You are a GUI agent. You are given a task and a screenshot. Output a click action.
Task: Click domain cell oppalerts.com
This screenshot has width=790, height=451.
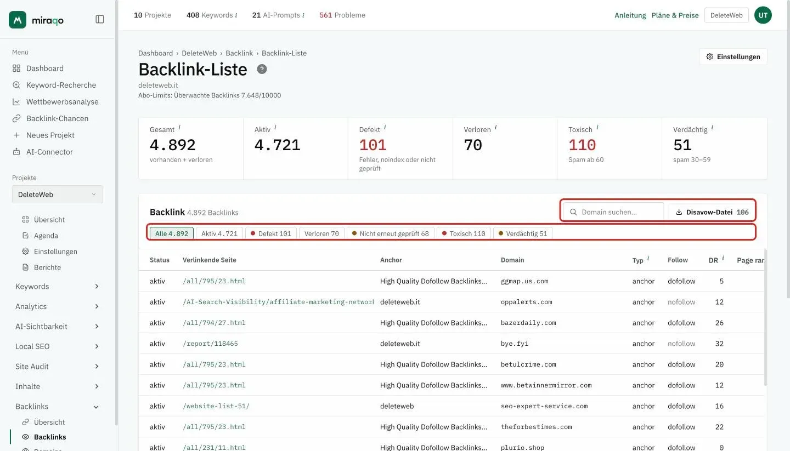(526, 302)
